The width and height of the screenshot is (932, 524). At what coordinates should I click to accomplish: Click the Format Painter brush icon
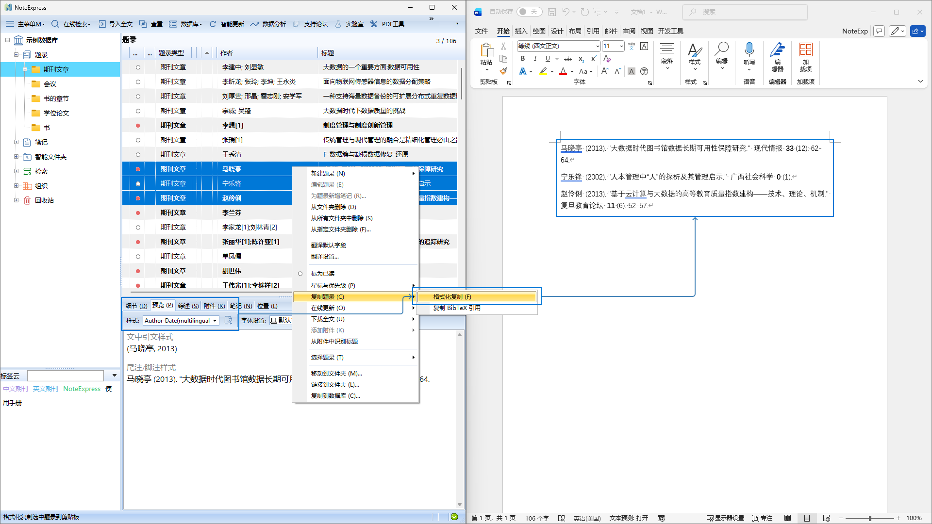coord(503,71)
